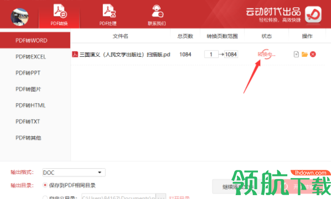The image size is (331, 199).
Task: Click the 转换页数范围 column header
Action: point(222,36)
